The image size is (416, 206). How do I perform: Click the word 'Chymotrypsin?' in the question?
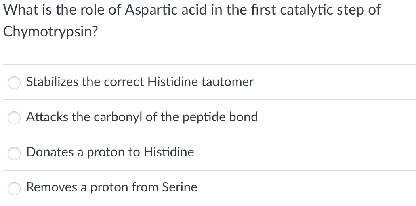click(50, 32)
